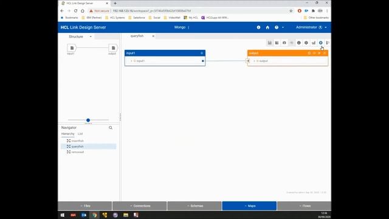Click the browser address bar URL
389x219 pixels.
(152, 11)
